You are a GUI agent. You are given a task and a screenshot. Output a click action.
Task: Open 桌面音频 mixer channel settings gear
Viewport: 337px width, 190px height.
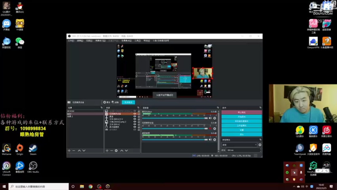pos(214,140)
